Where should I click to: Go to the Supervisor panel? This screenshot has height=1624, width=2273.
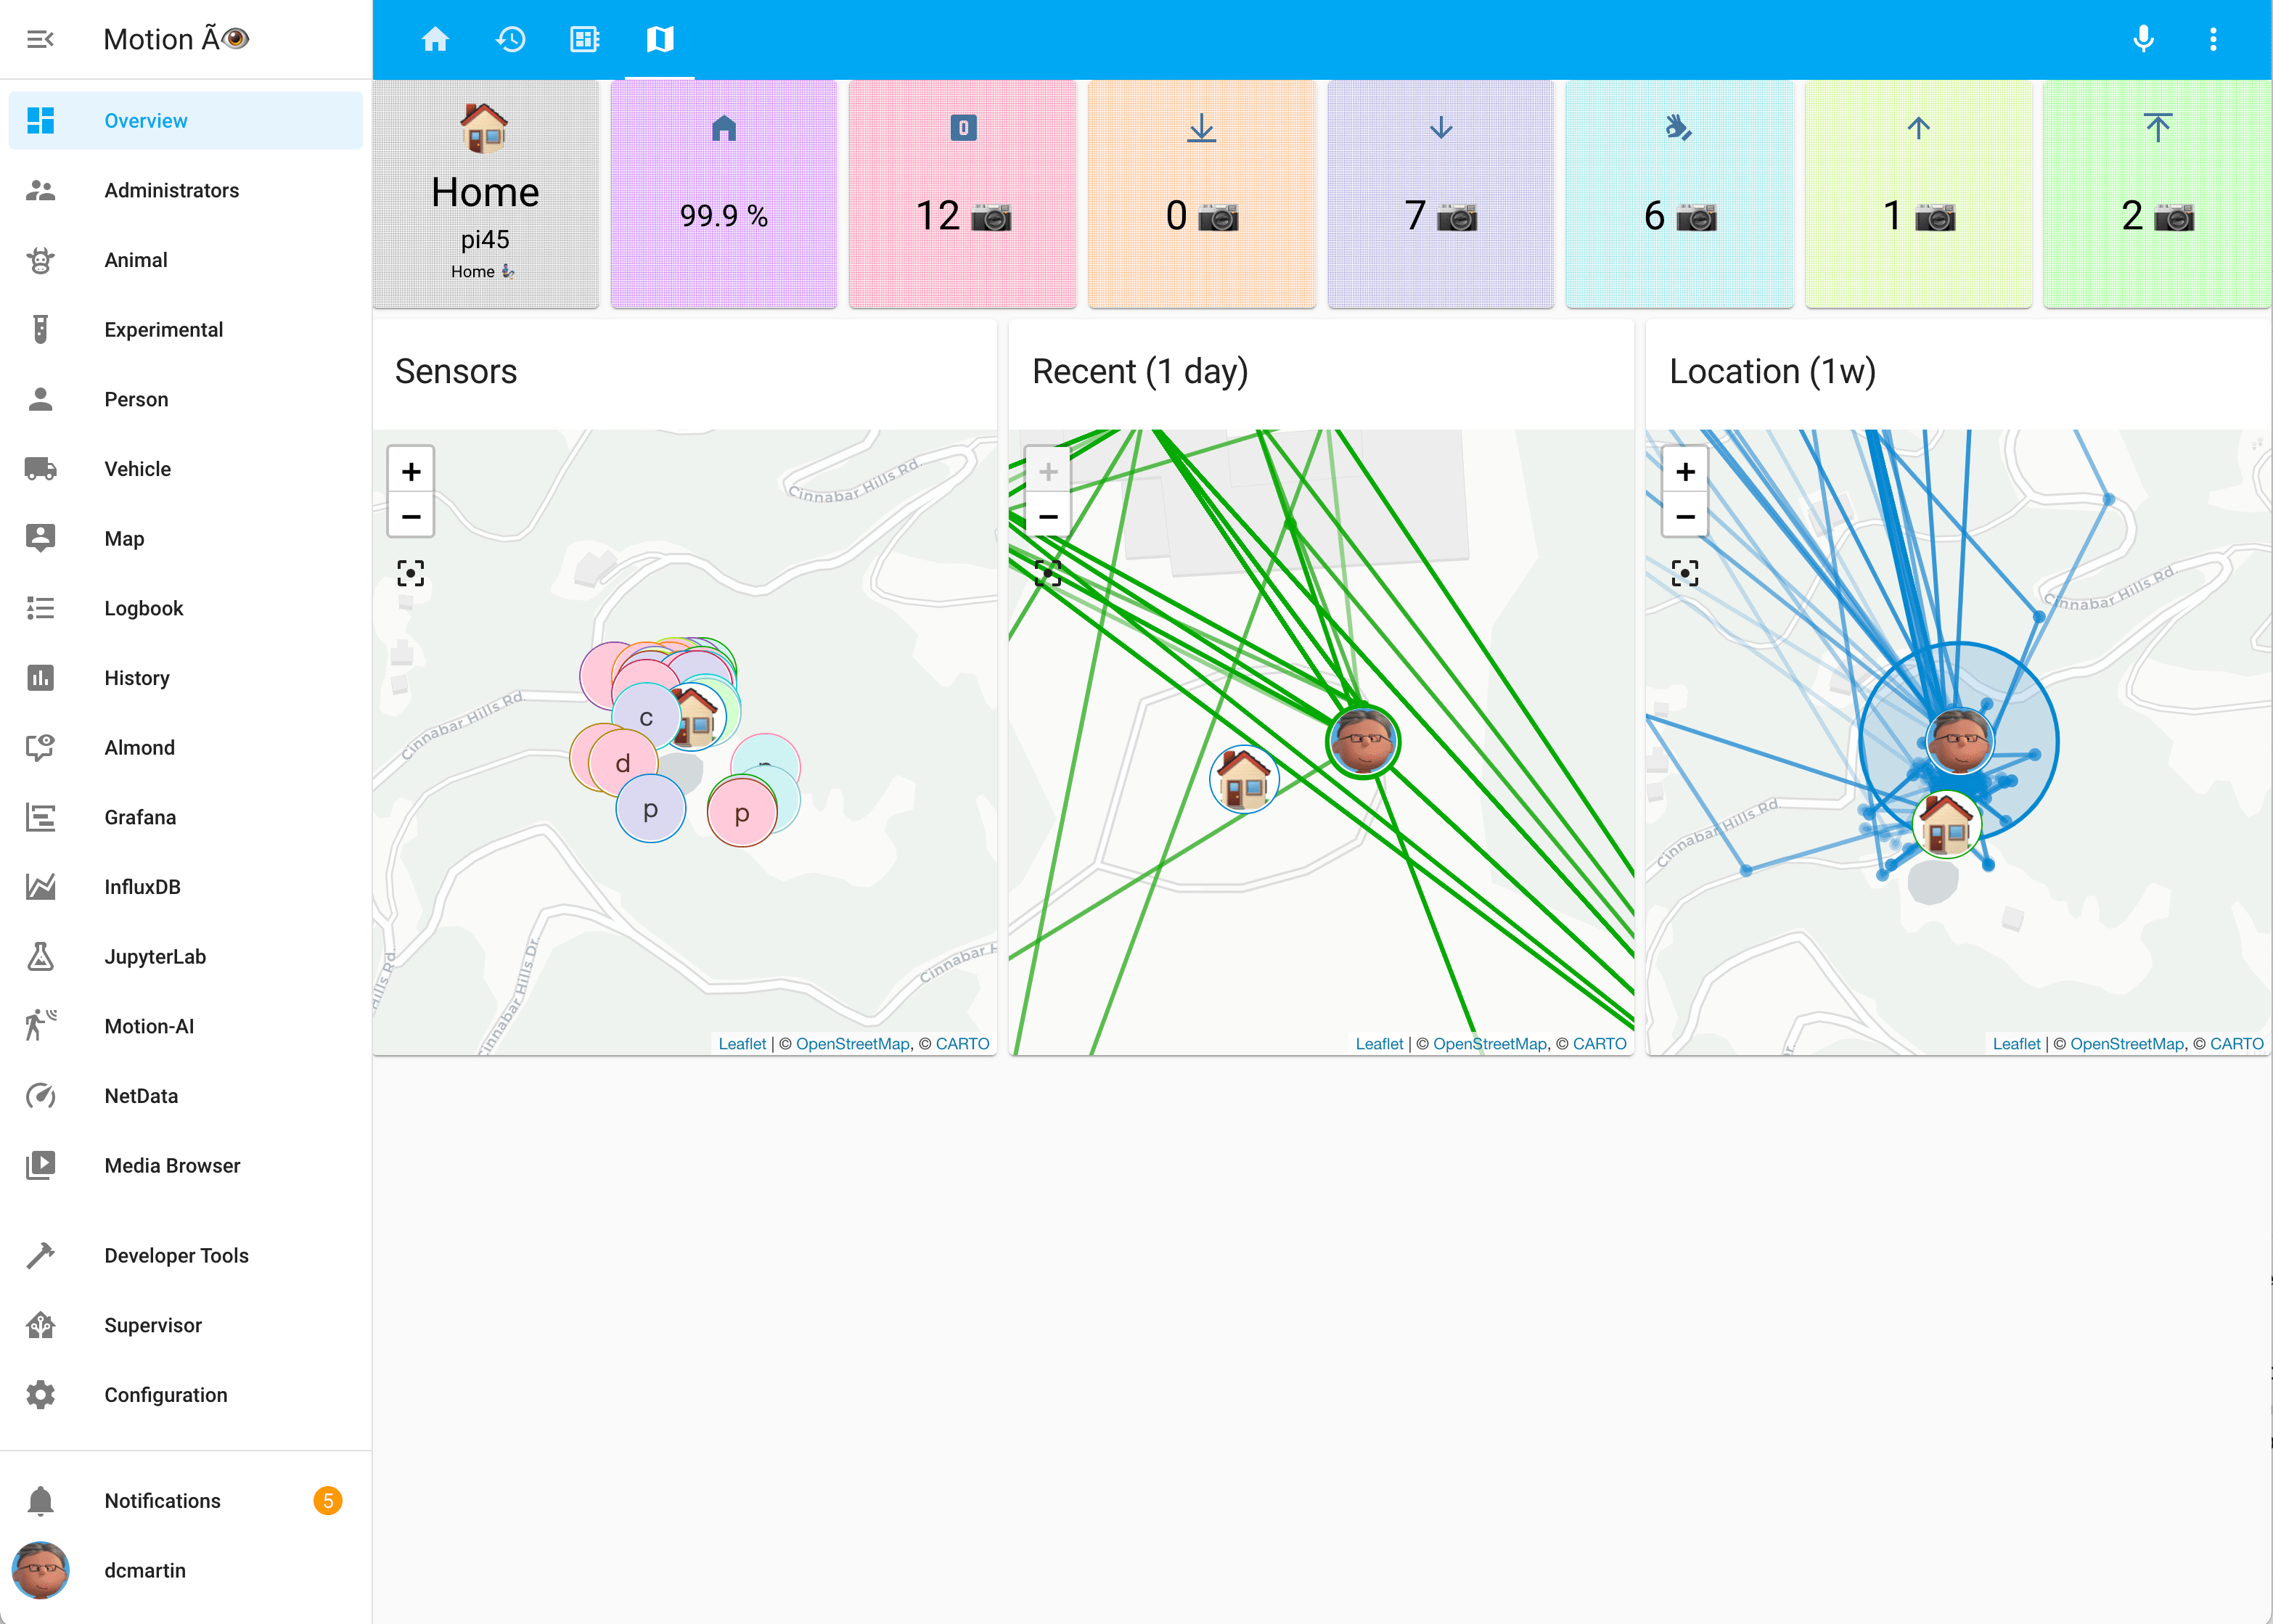pos(153,1325)
